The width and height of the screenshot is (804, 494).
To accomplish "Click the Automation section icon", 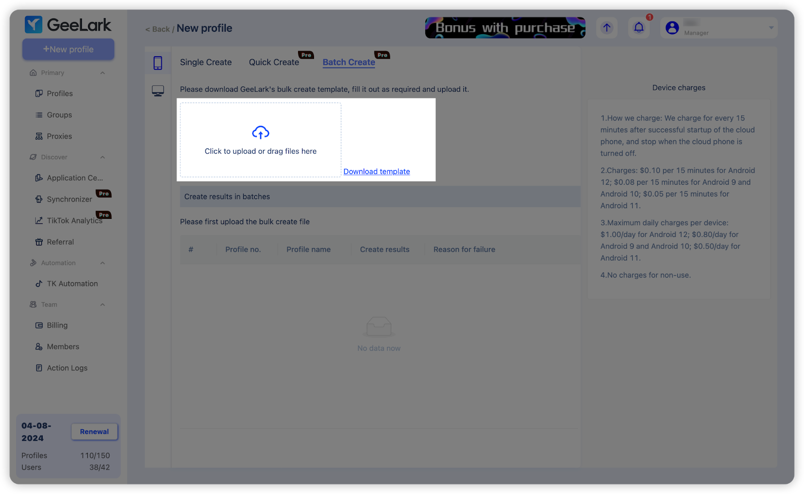I will (x=33, y=263).
